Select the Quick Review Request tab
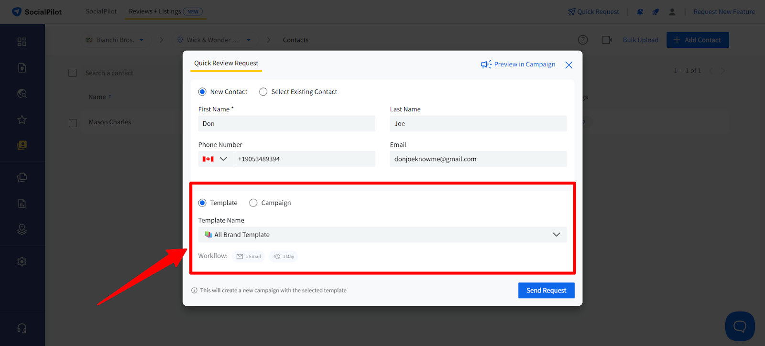The image size is (765, 346). pyautogui.click(x=226, y=63)
